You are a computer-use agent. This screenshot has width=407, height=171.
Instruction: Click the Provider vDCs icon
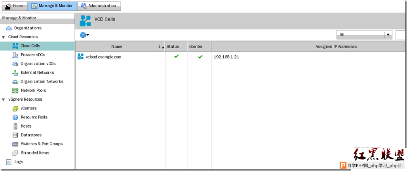[x=15, y=55]
